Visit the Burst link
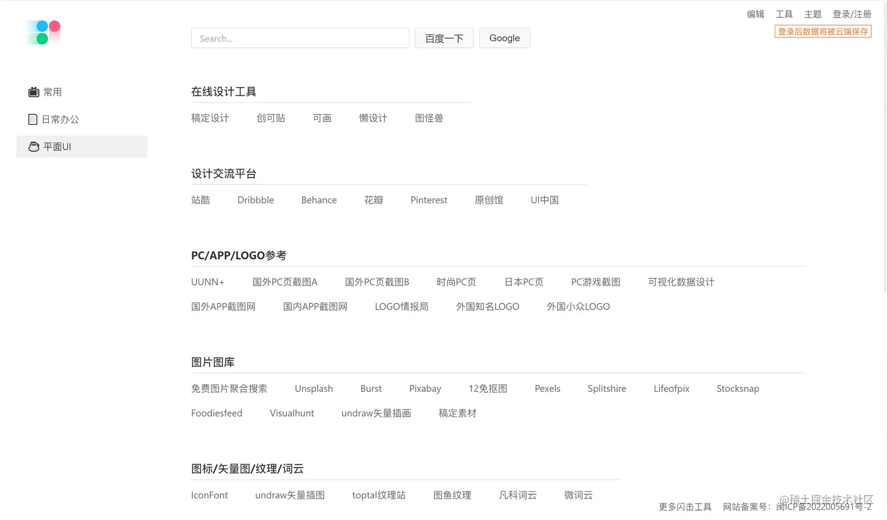The width and height of the screenshot is (888, 520). click(371, 389)
